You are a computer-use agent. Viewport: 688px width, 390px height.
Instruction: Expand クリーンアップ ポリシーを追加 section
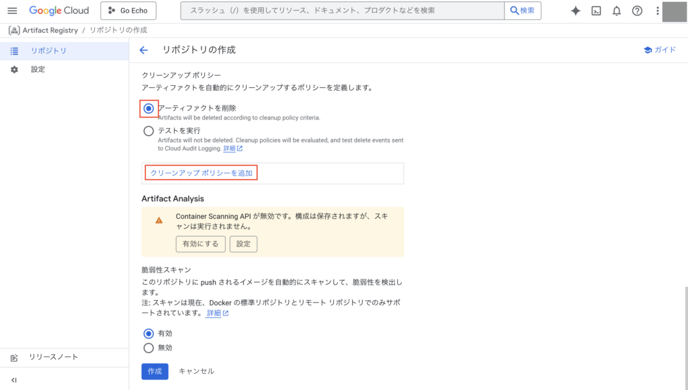point(202,173)
